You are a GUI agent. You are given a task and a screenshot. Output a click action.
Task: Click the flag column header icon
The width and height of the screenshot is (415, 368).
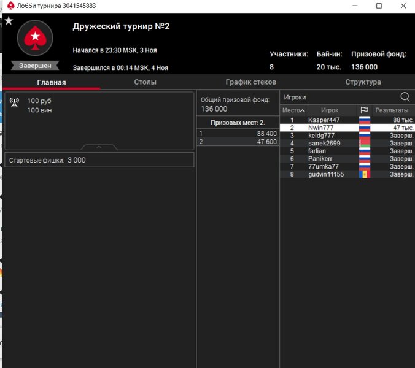[x=364, y=110]
